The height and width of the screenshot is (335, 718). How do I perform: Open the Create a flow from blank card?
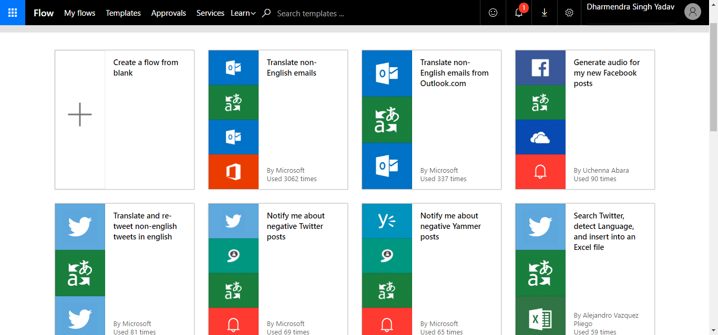click(x=125, y=120)
